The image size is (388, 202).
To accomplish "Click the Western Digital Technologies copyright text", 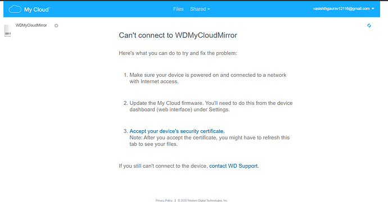I will (202, 200).
